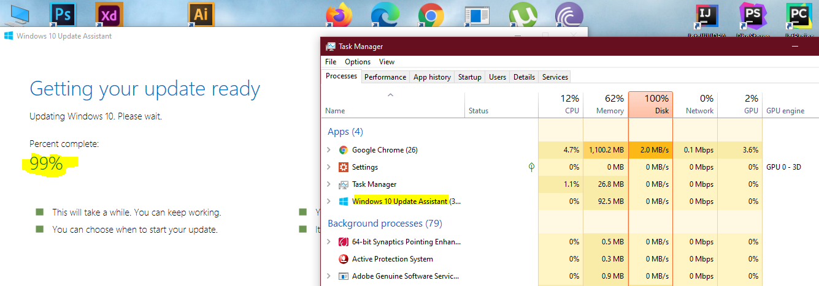819x286 pixels.
Task: Click the 99% percent complete value
Action: pyautogui.click(x=46, y=164)
